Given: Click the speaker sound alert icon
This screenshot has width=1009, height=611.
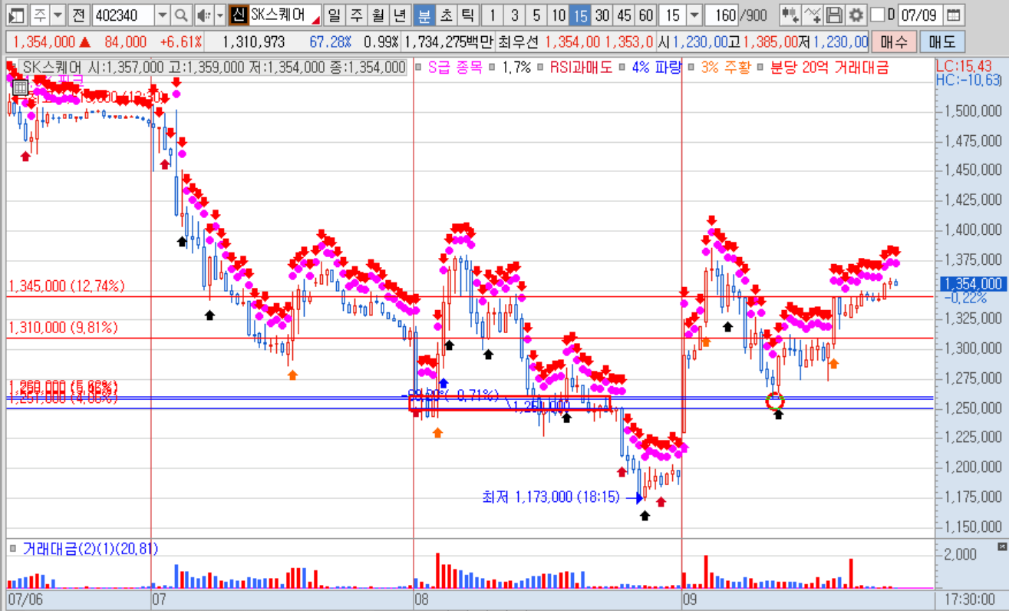Looking at the screenshot, I should (x=203, y=15).
